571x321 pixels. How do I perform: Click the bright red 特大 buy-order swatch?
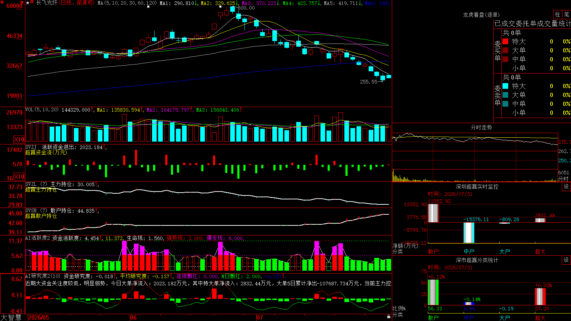tap(505, 41)
